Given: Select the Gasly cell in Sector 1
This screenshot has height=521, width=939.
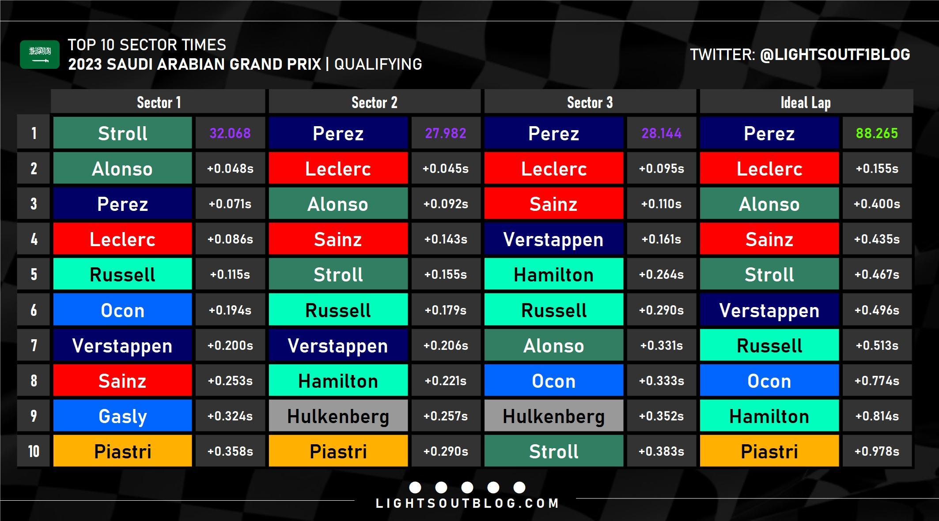Looking at the screenshot, I should (122, 416).
